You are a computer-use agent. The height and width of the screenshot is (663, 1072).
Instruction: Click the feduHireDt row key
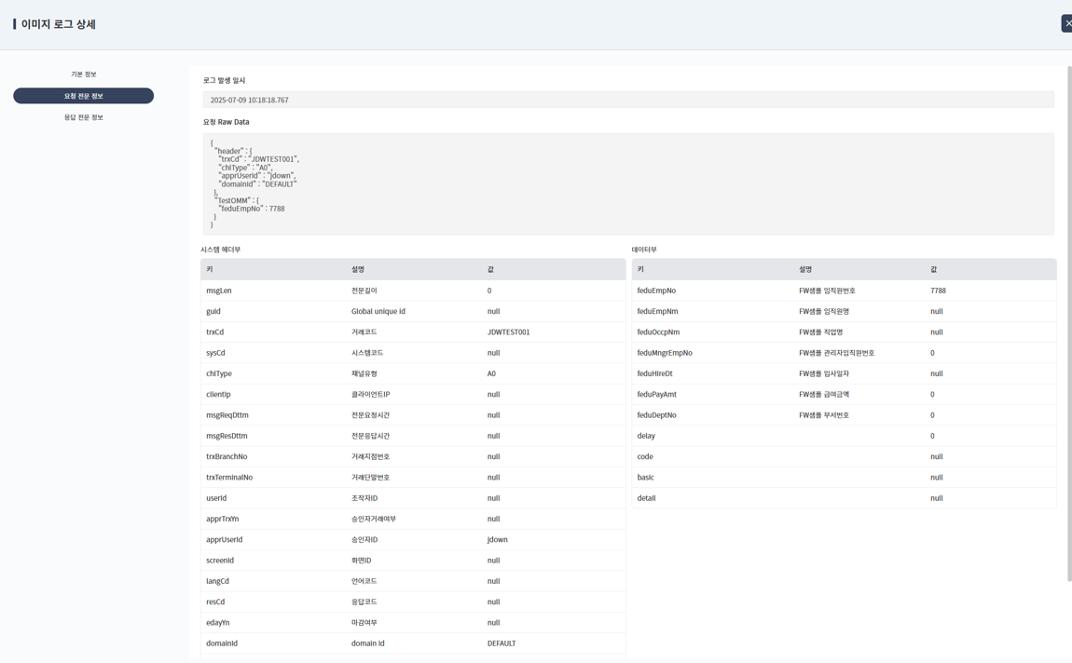point(654,373)
